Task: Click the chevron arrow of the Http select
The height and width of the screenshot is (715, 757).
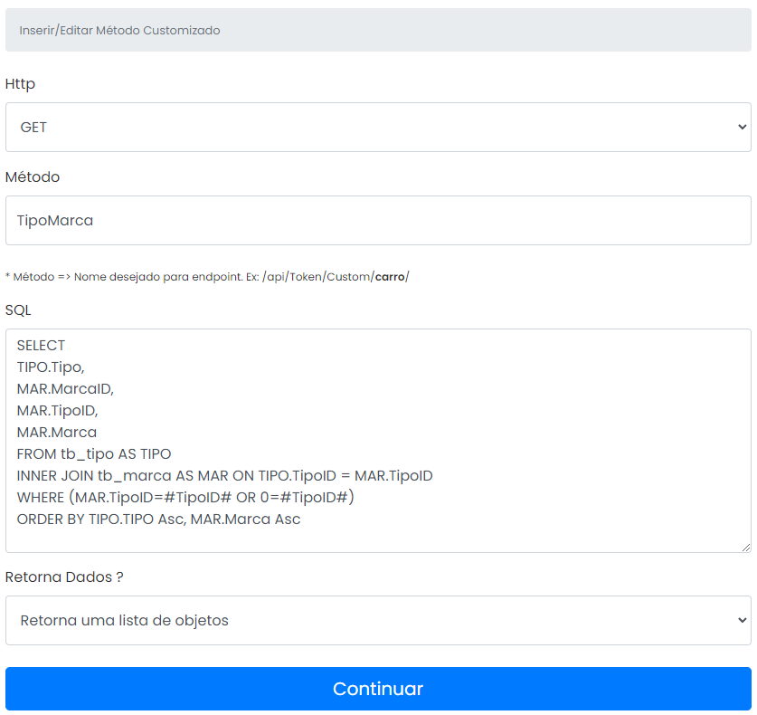Action: click(x=742, y=128)
